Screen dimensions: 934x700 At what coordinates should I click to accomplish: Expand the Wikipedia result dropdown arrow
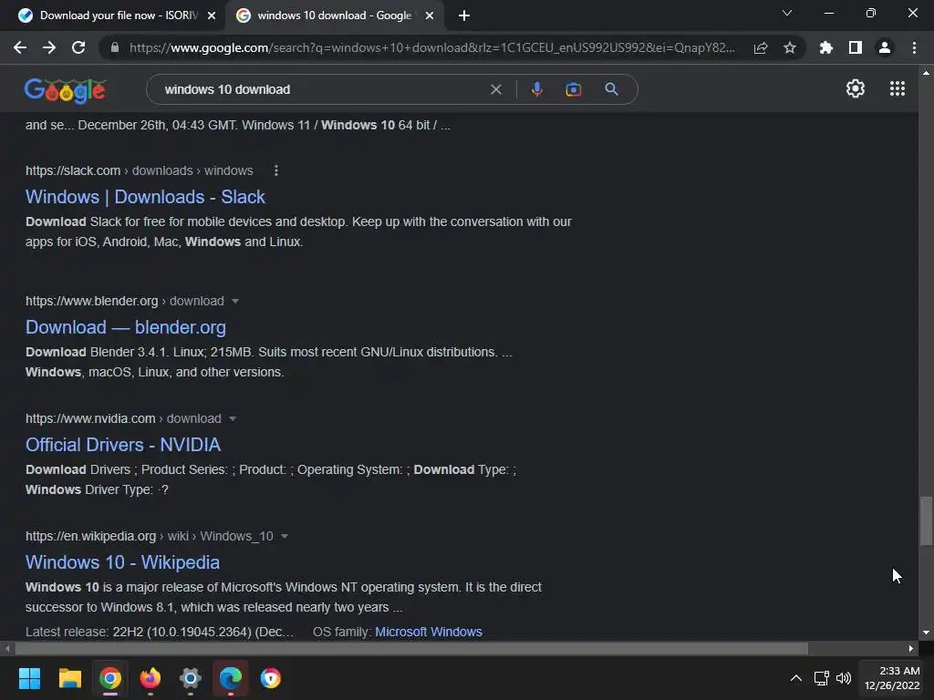point(285,536)
